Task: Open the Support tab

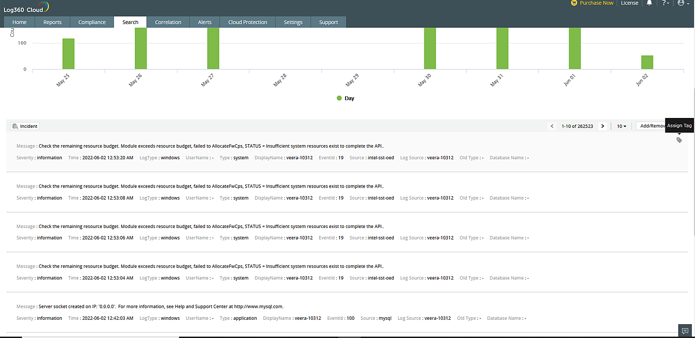Action: click(329, 22)
